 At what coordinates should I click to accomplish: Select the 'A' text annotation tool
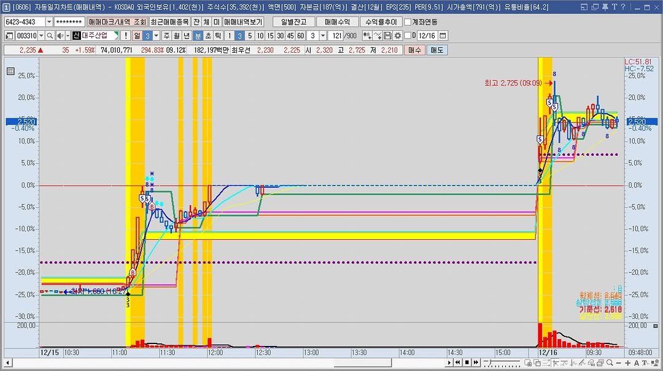(x=636, y=363)
